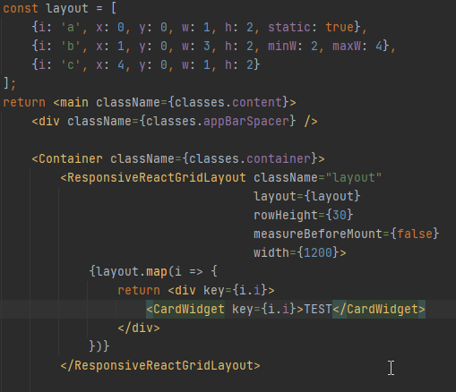Click 'layout.map' call
Viewport: 456px width, 392px height.
point(132,272)
